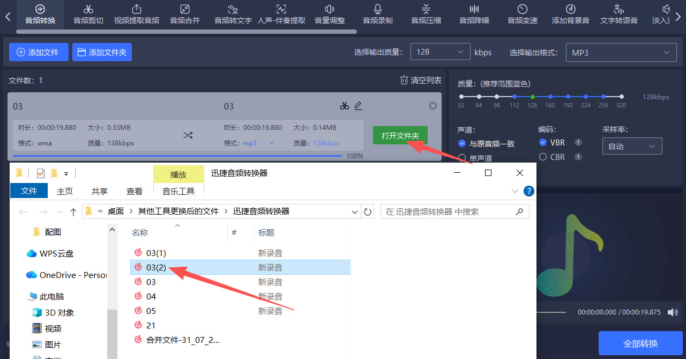The height and width of the screenshot is (359, 686).
Task: Open the 采样率 自动 dropdown
Action: (632, 146)
